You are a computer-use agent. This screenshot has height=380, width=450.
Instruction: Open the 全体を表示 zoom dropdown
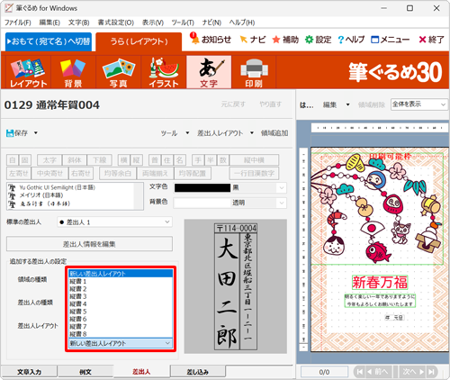418,104
